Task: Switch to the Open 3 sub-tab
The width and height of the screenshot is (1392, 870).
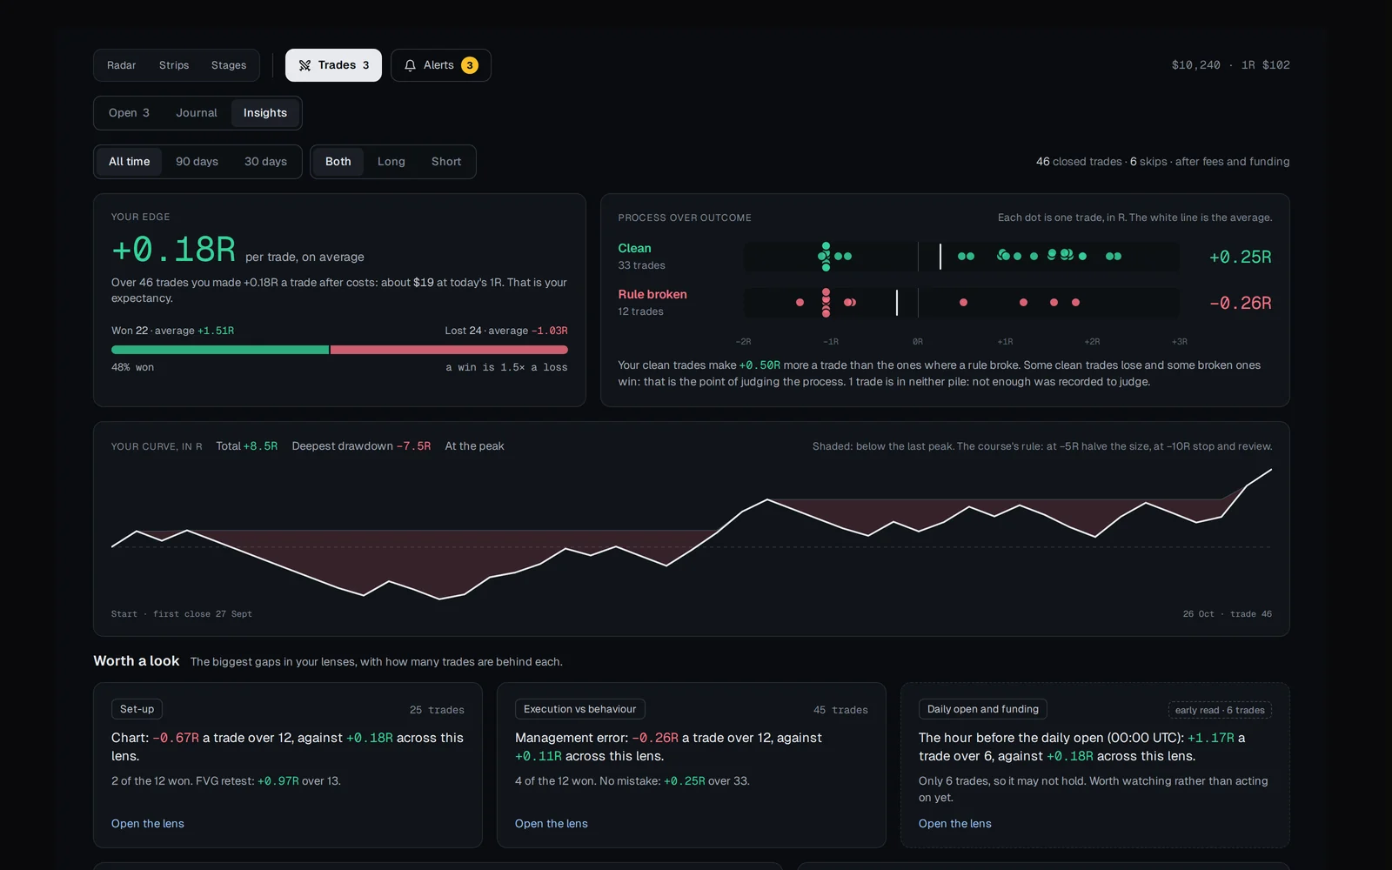Action: (x=129, y=113)
